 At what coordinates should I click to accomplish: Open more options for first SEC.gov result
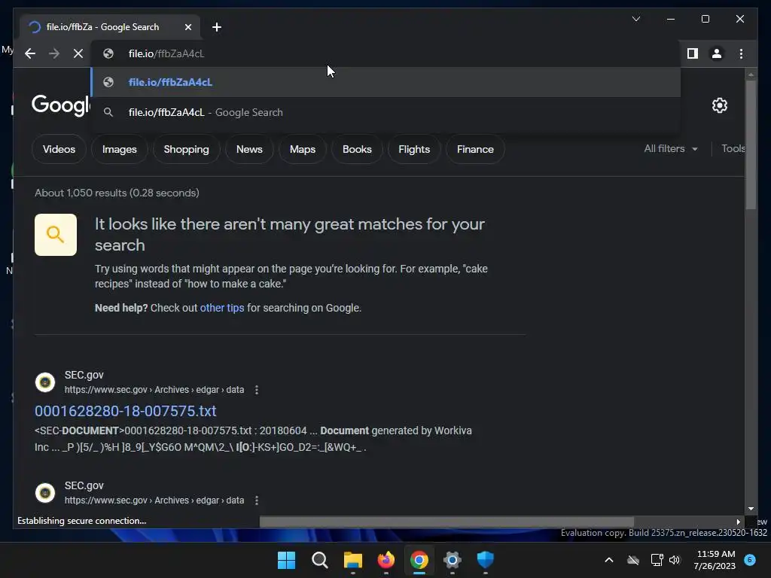point(257,390)
